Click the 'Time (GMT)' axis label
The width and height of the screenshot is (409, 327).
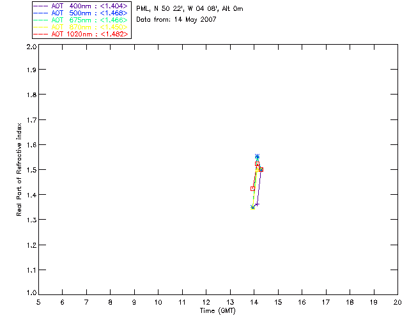217,311
